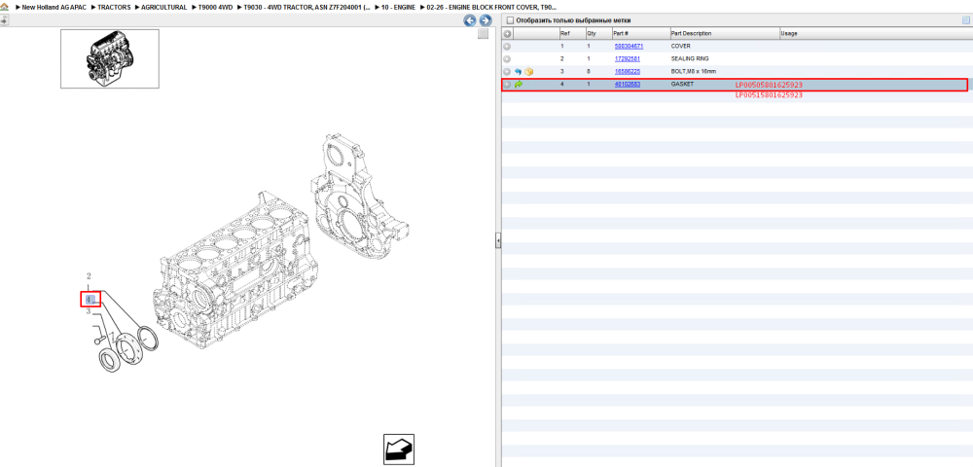
Task: Open part number link 500304671
Action: (x=629, y=47)
